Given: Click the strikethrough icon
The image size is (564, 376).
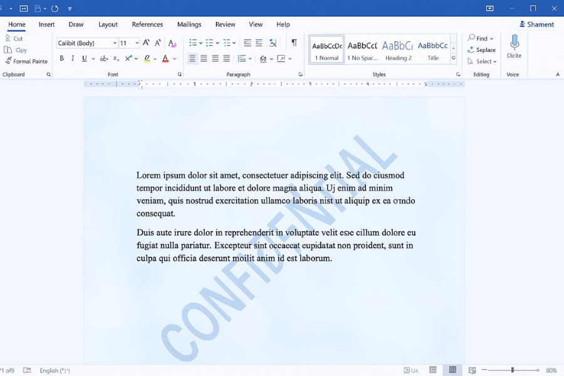Looking at the screenshot, I should (x=103, y=58).
